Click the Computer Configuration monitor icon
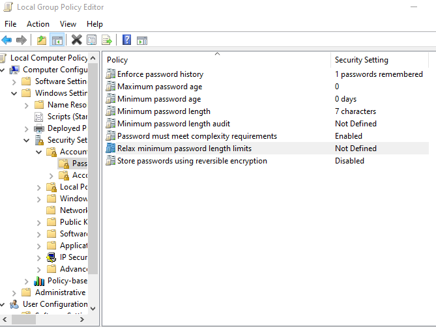Image resolution: width=436 pixels, height=327 pixels. (14, 70)
